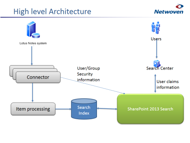Select arrow from Item processing to Search Index

click(x=63, y=109)
